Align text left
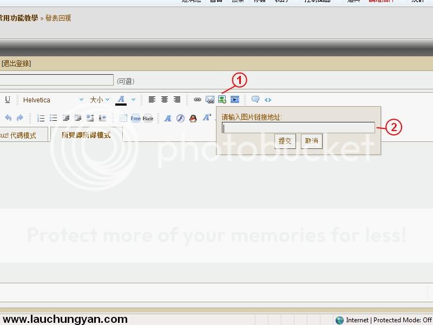 tap(152, 100)
